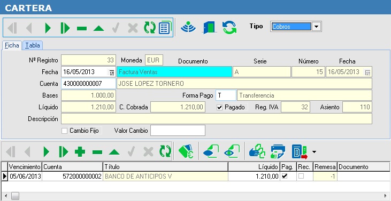The height and width of the screenshot is (201, 391).
Task: Add new due-date row with plus icon
Action: [80, 151]
